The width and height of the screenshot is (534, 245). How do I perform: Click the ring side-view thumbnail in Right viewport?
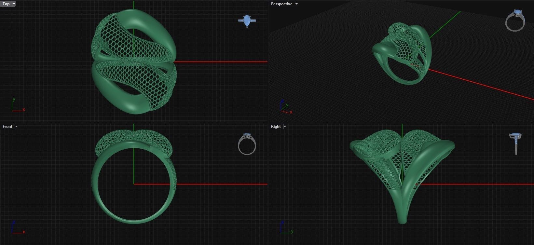pos(516,144)
